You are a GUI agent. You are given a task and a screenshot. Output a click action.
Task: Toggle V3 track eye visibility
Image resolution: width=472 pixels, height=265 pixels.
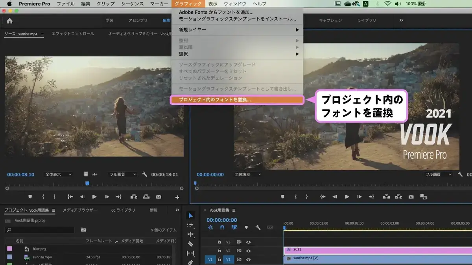[x=248, y=242]
